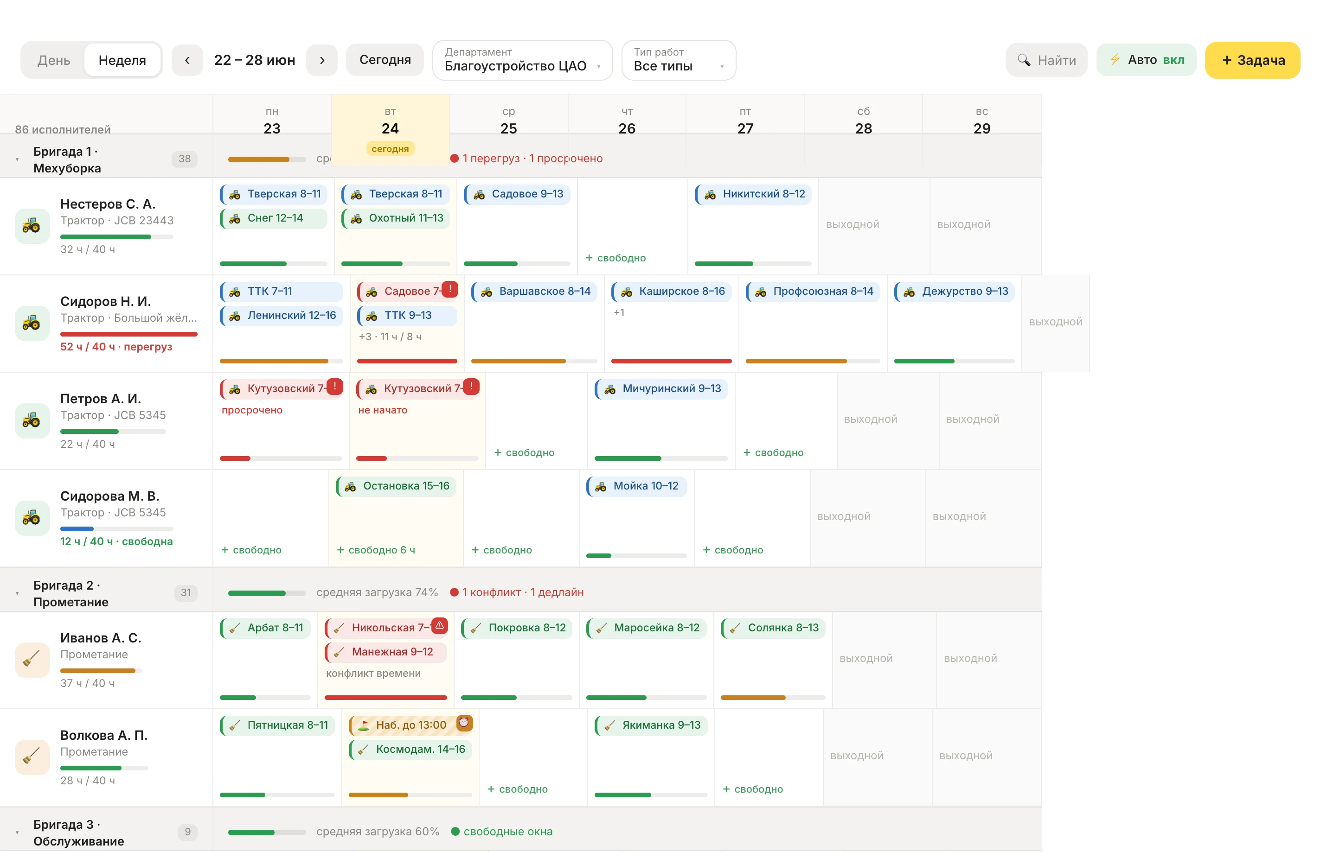Add task in Нестеров Thursday + свободно slot
Screen dimensions: 1321x852
pos(616,258)
